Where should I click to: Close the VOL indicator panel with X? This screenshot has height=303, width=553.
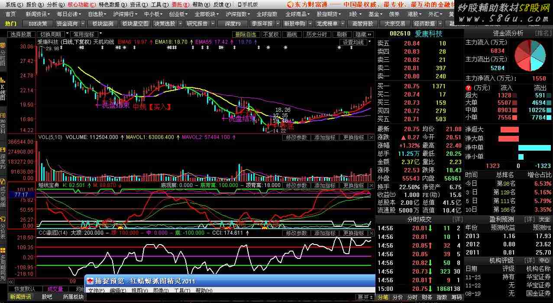point(371,137)
